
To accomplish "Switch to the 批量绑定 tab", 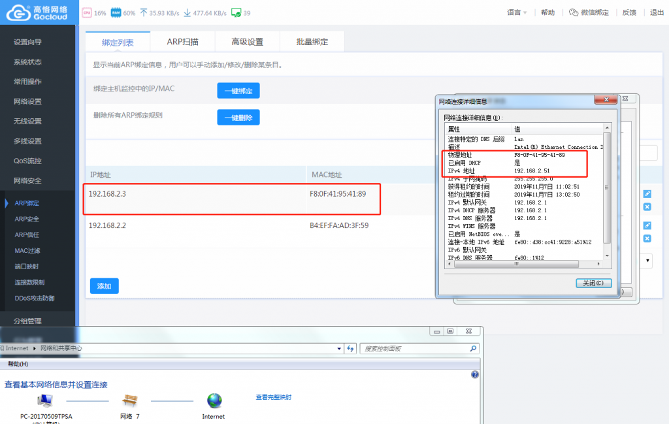I will [x=312, y=42].
